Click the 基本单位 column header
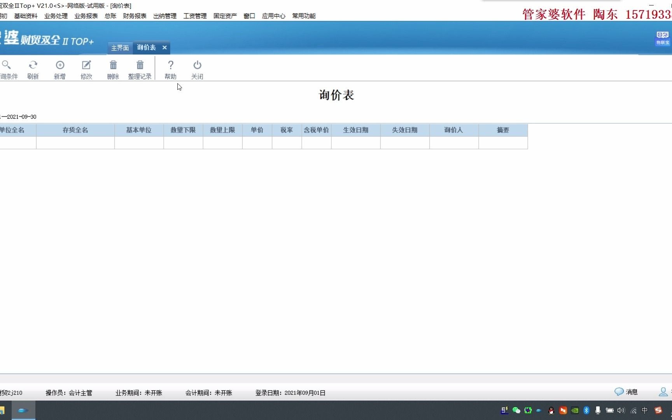Viewport: 672px width, 420px height. tap(139, 130)
